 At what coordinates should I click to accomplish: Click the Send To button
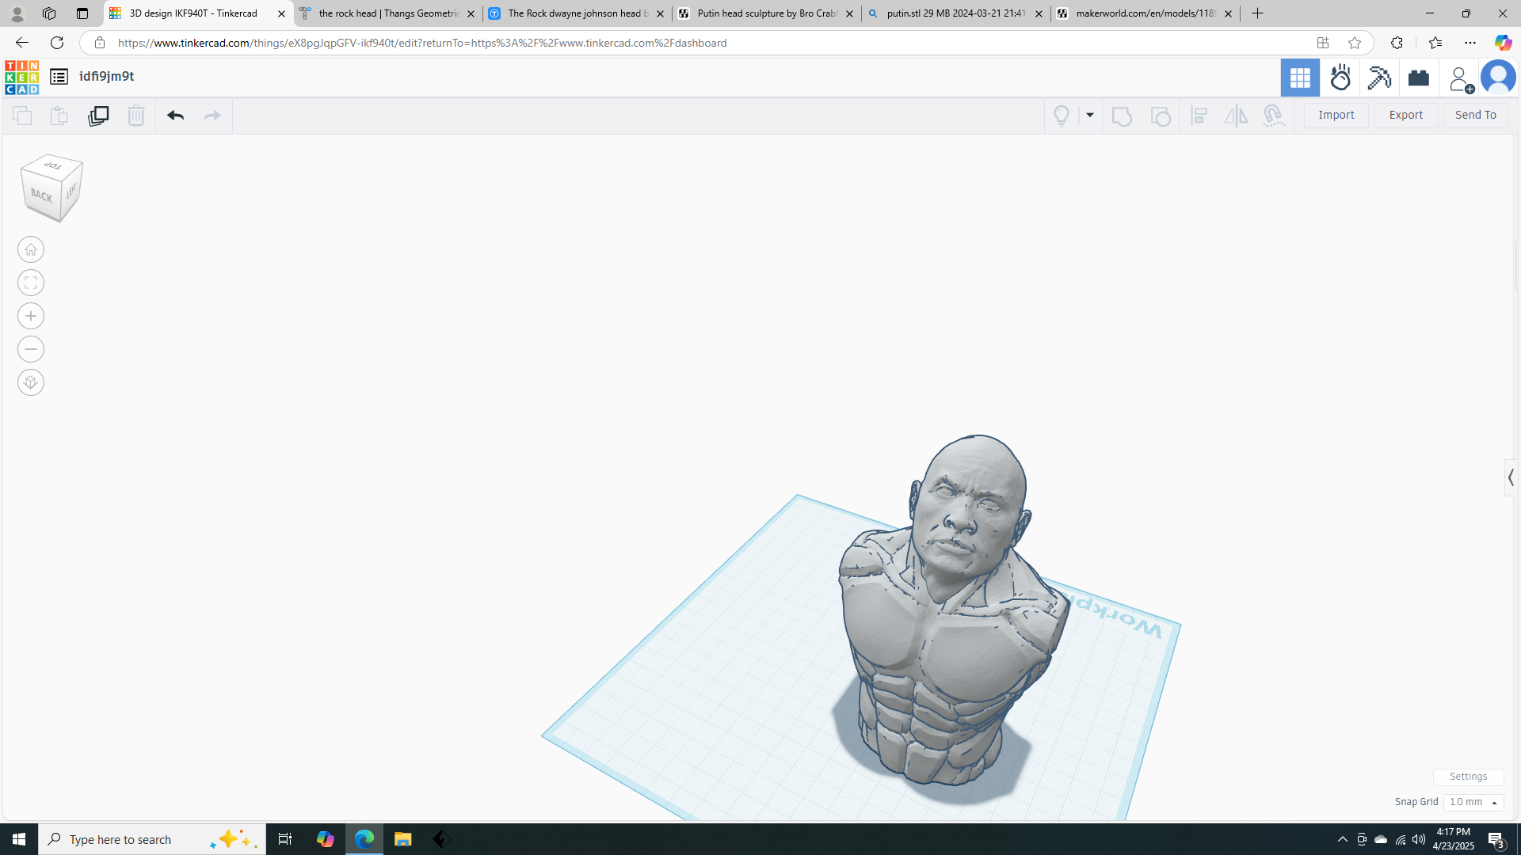pos(1476,116)
